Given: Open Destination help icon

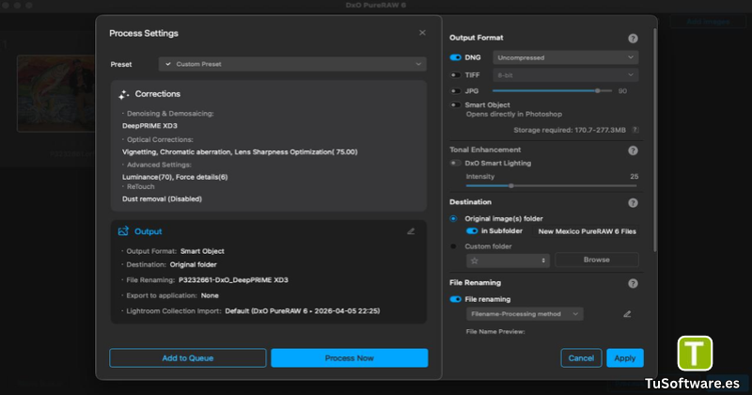Looking at the screenshot, I should tap(633, 203).
